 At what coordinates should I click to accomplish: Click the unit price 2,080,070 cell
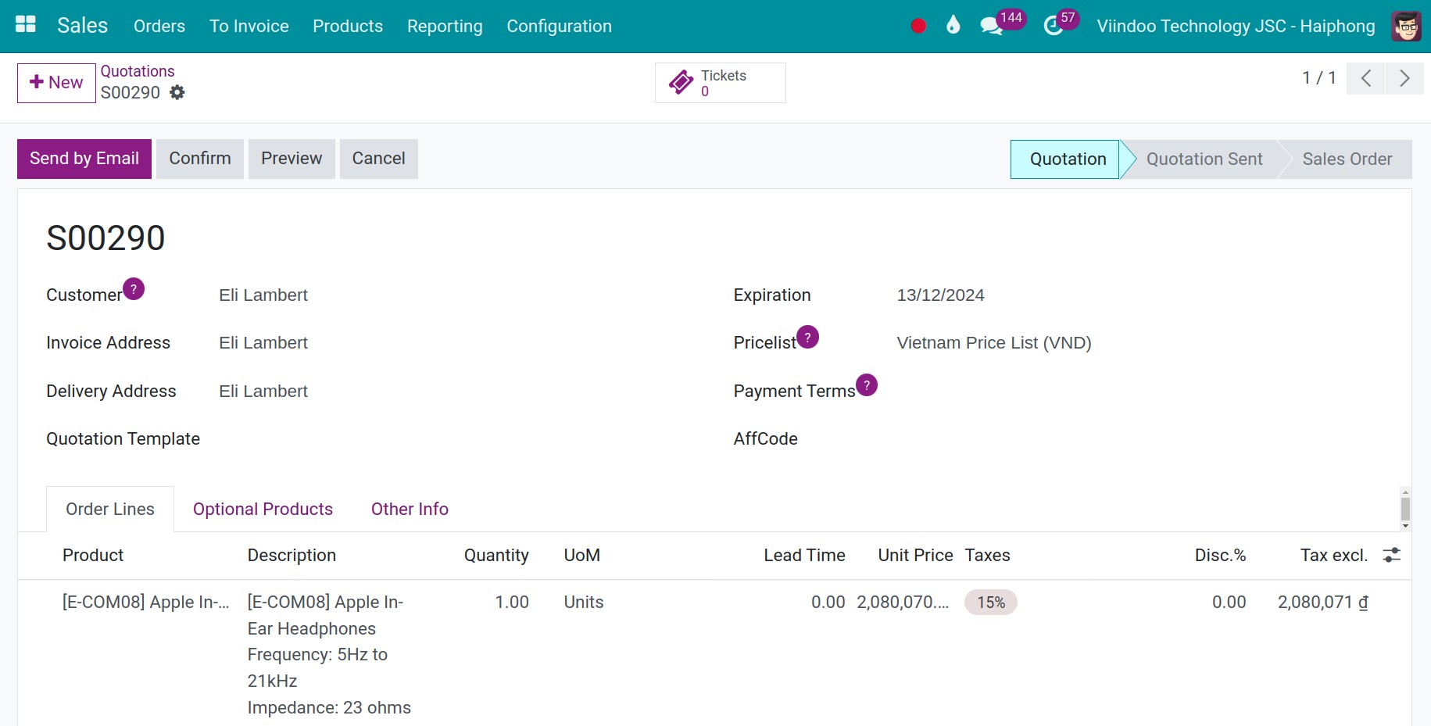click(903, 603)
